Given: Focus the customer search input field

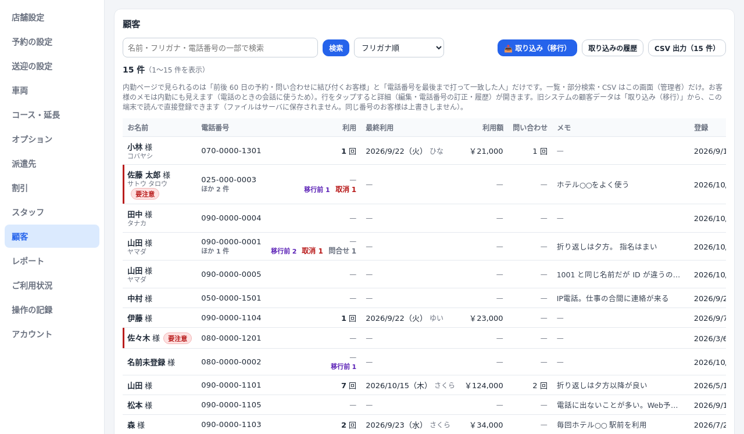Looking at the screenshot, I should pyautogui.click(x=220, y=48).
